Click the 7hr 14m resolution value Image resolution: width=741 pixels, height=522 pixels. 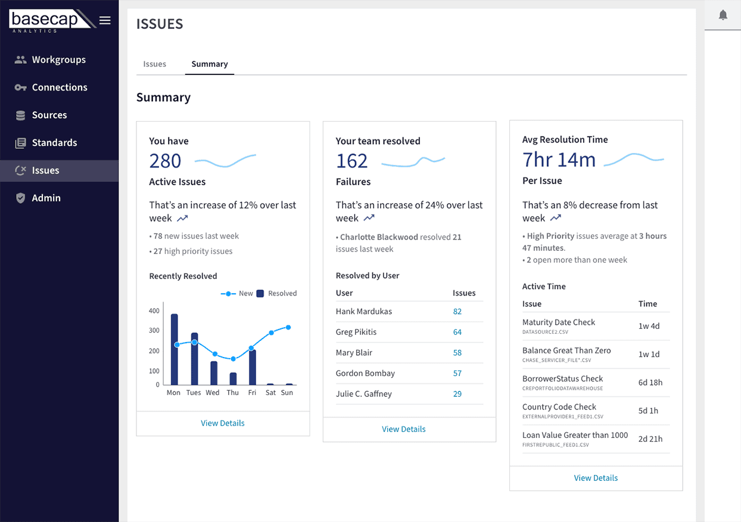click(559, 160)
